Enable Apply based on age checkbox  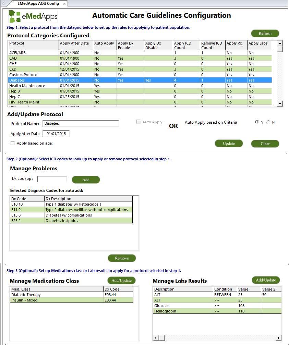click(x=13, y=143)
